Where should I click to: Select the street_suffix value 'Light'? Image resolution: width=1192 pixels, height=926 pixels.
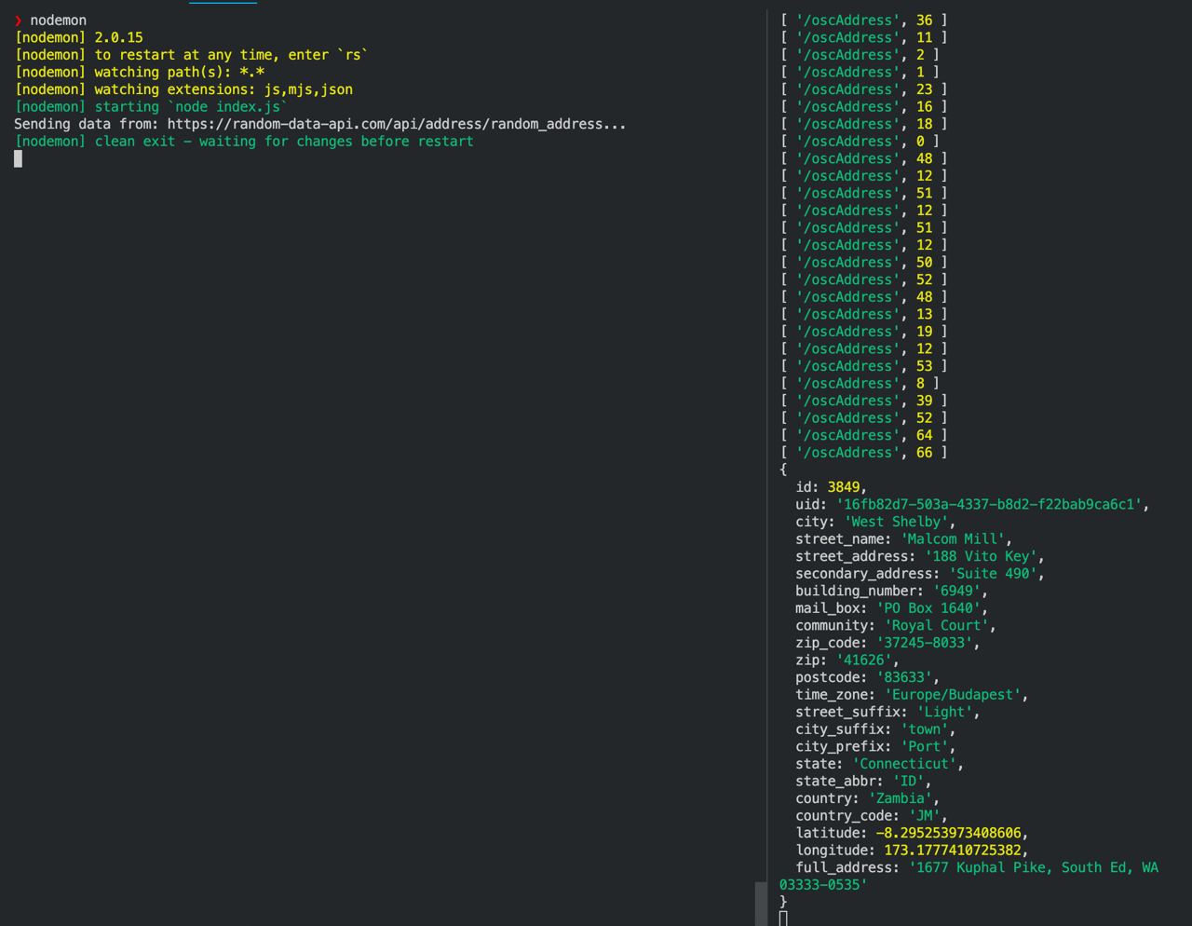[943, 712]
